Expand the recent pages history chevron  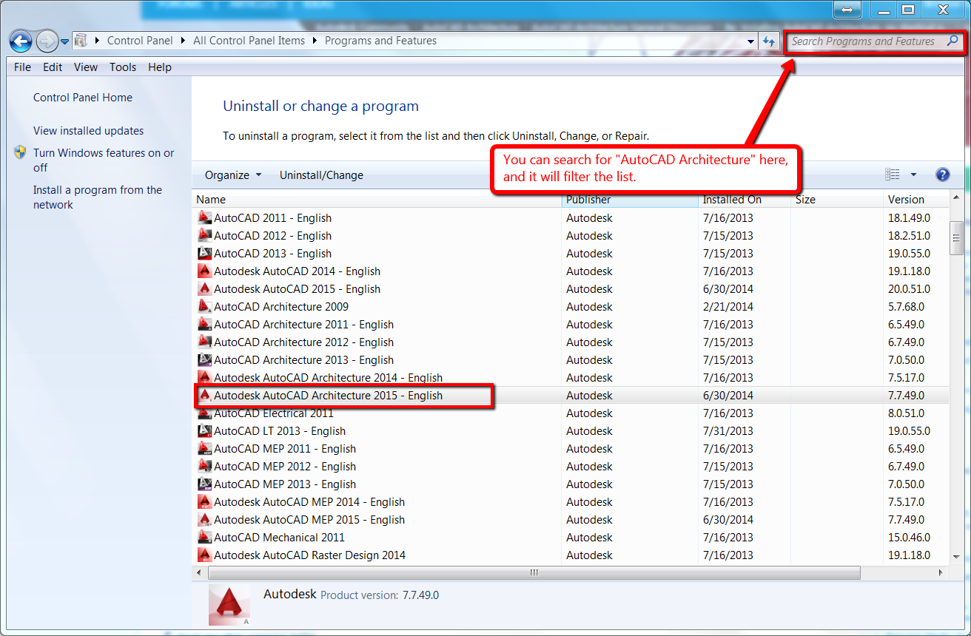(x=65, y=41)
